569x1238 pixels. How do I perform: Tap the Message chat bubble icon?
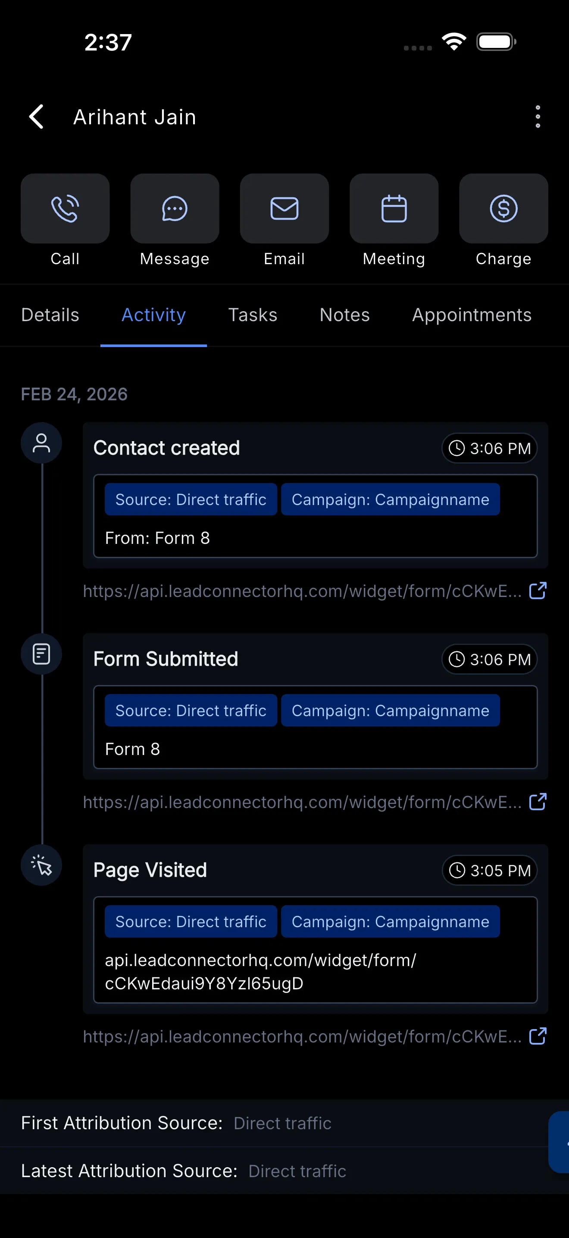[x=175, y=208]
